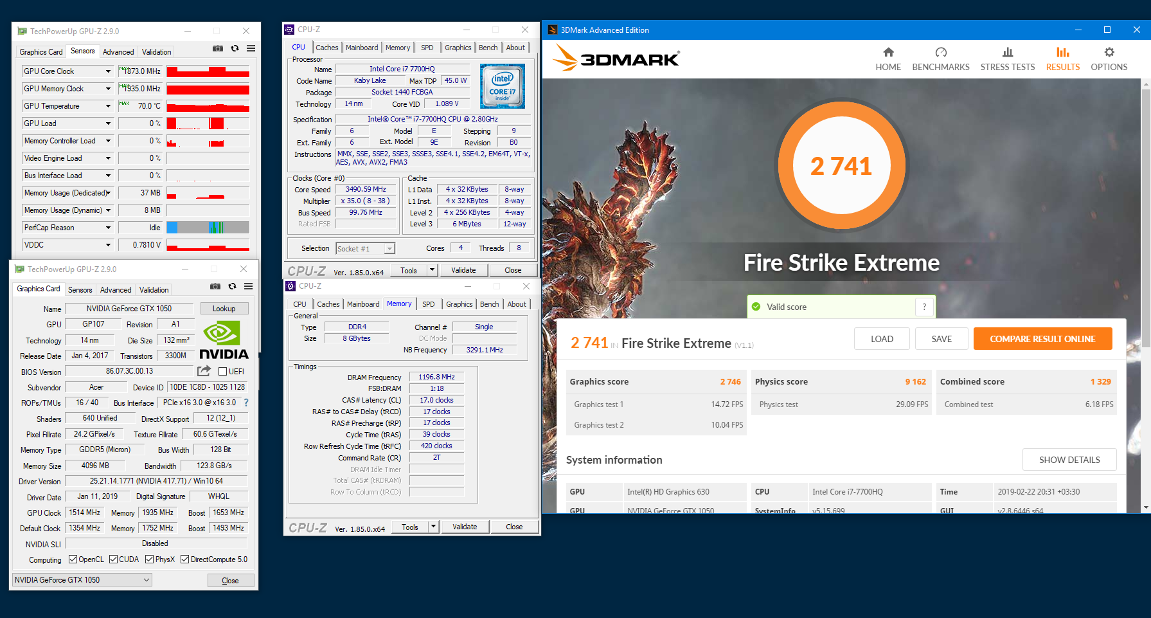
Task: Click Validate button in lower CPU-Z
Action: click(x=465, y=527)
